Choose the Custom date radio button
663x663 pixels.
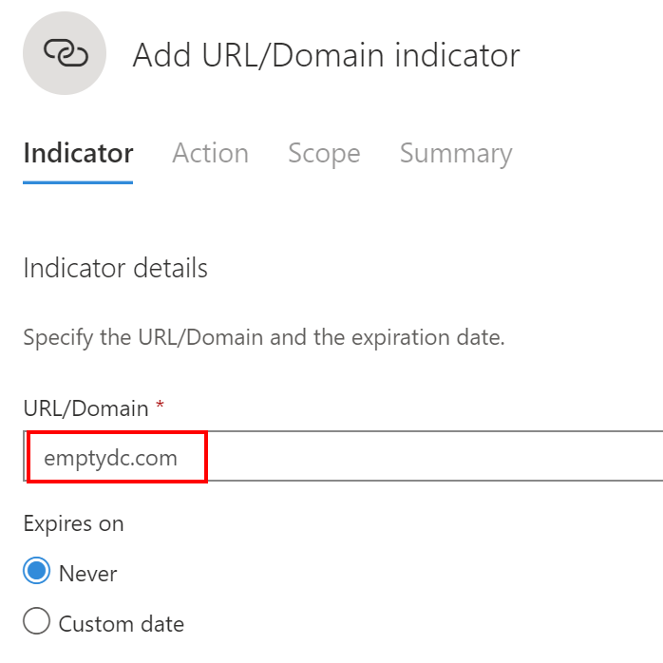coord(36,623)
